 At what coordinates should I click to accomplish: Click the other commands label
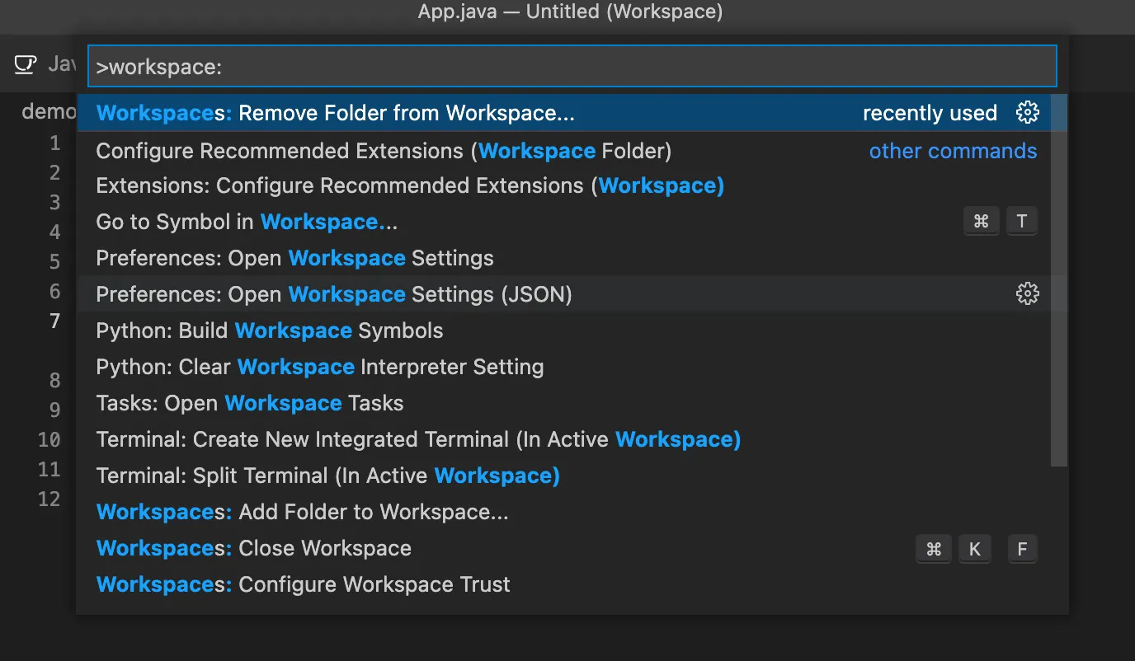click(953, 152)
